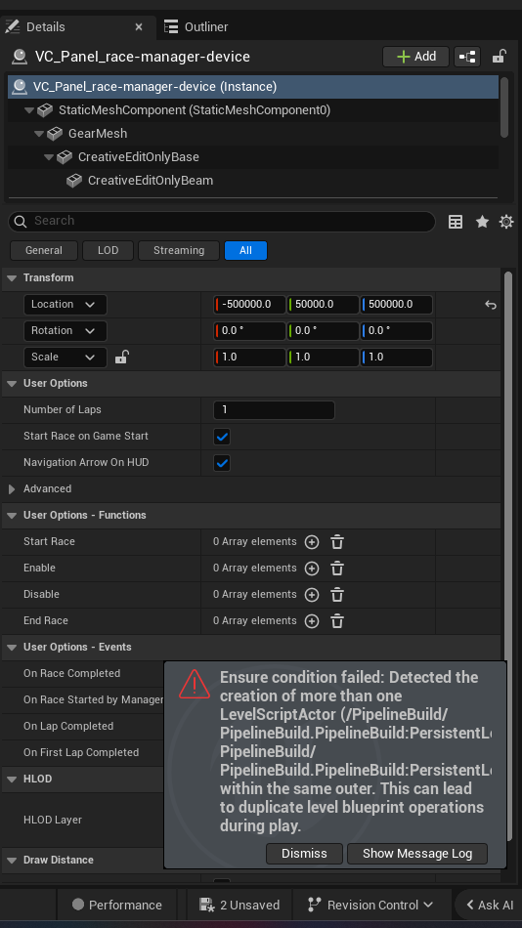The image size is (522, 928).
Task: Click Show Message Log button
Action: [x=417, y=854]
